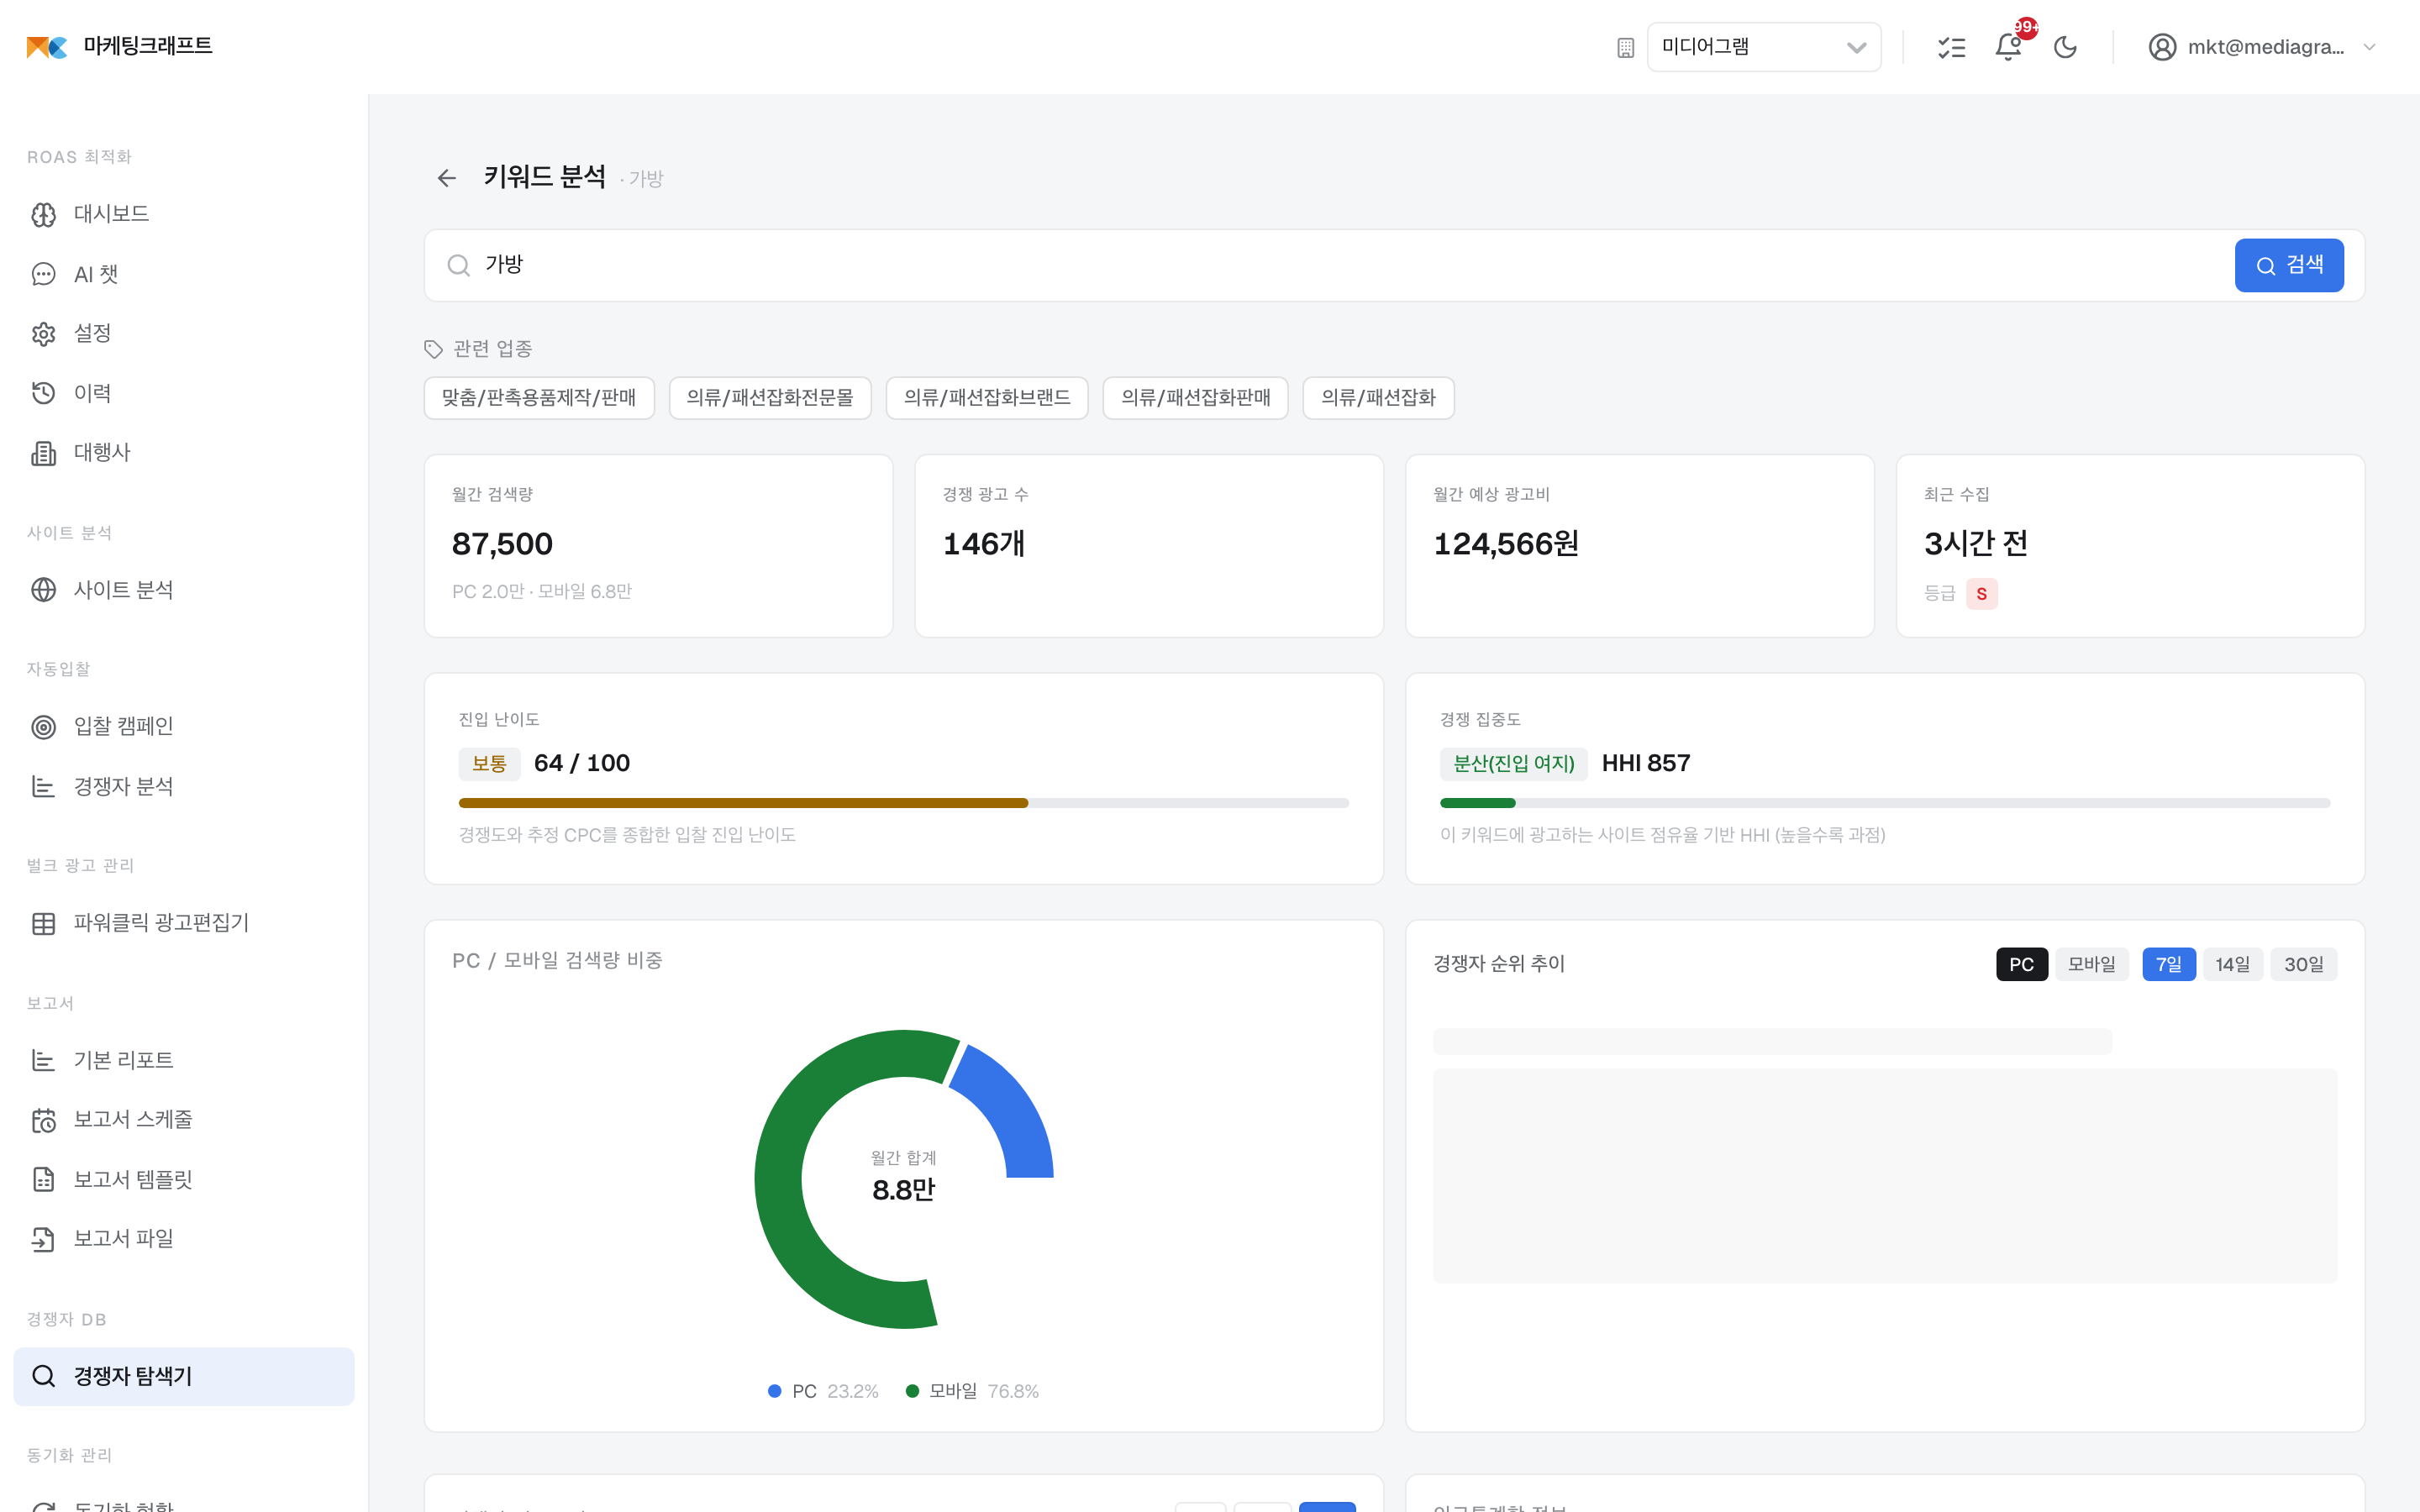Switch competitor trend to 모바일
The width and height of the screenshot is (2420, 1512).
[x=2091, y=964]
